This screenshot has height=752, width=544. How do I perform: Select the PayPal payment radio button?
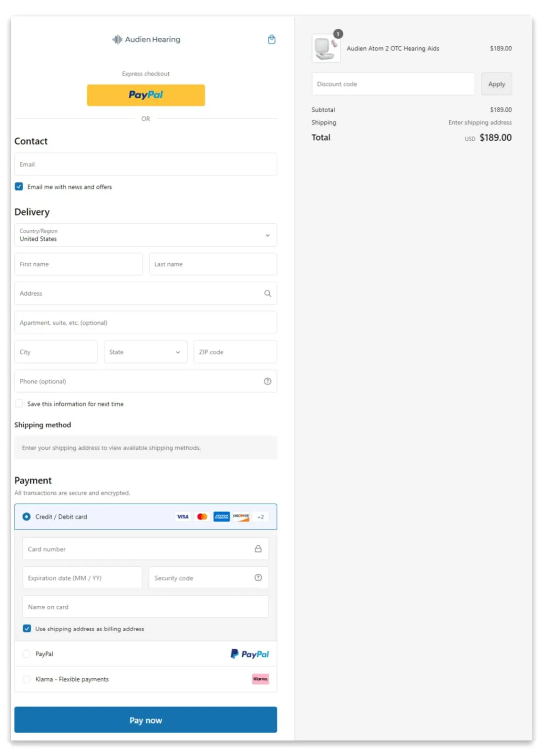click(x=26, y=654)
